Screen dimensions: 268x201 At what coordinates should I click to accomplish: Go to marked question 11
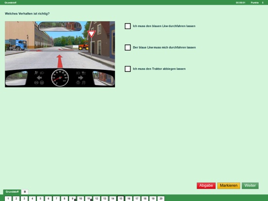[x=88, y=199]
